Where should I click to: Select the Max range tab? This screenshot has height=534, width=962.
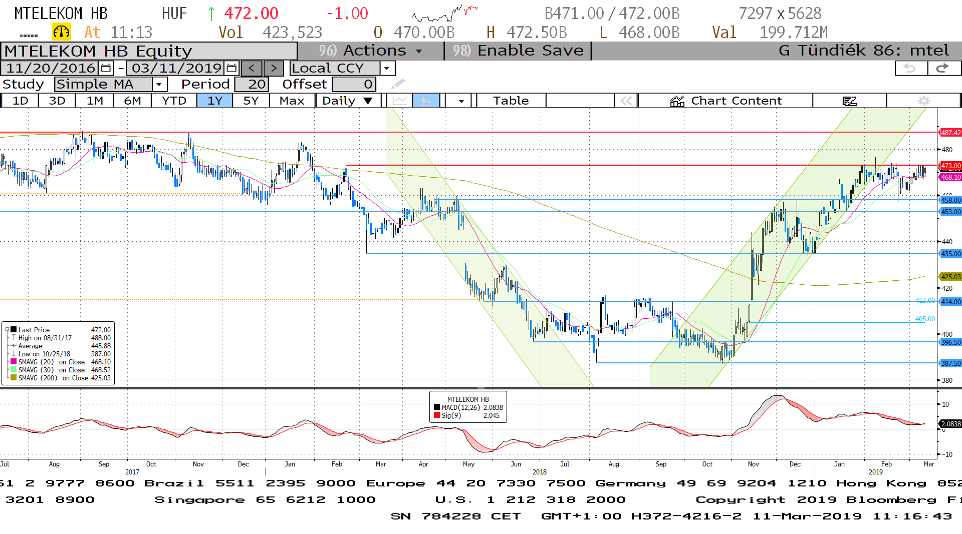(292, 101)
